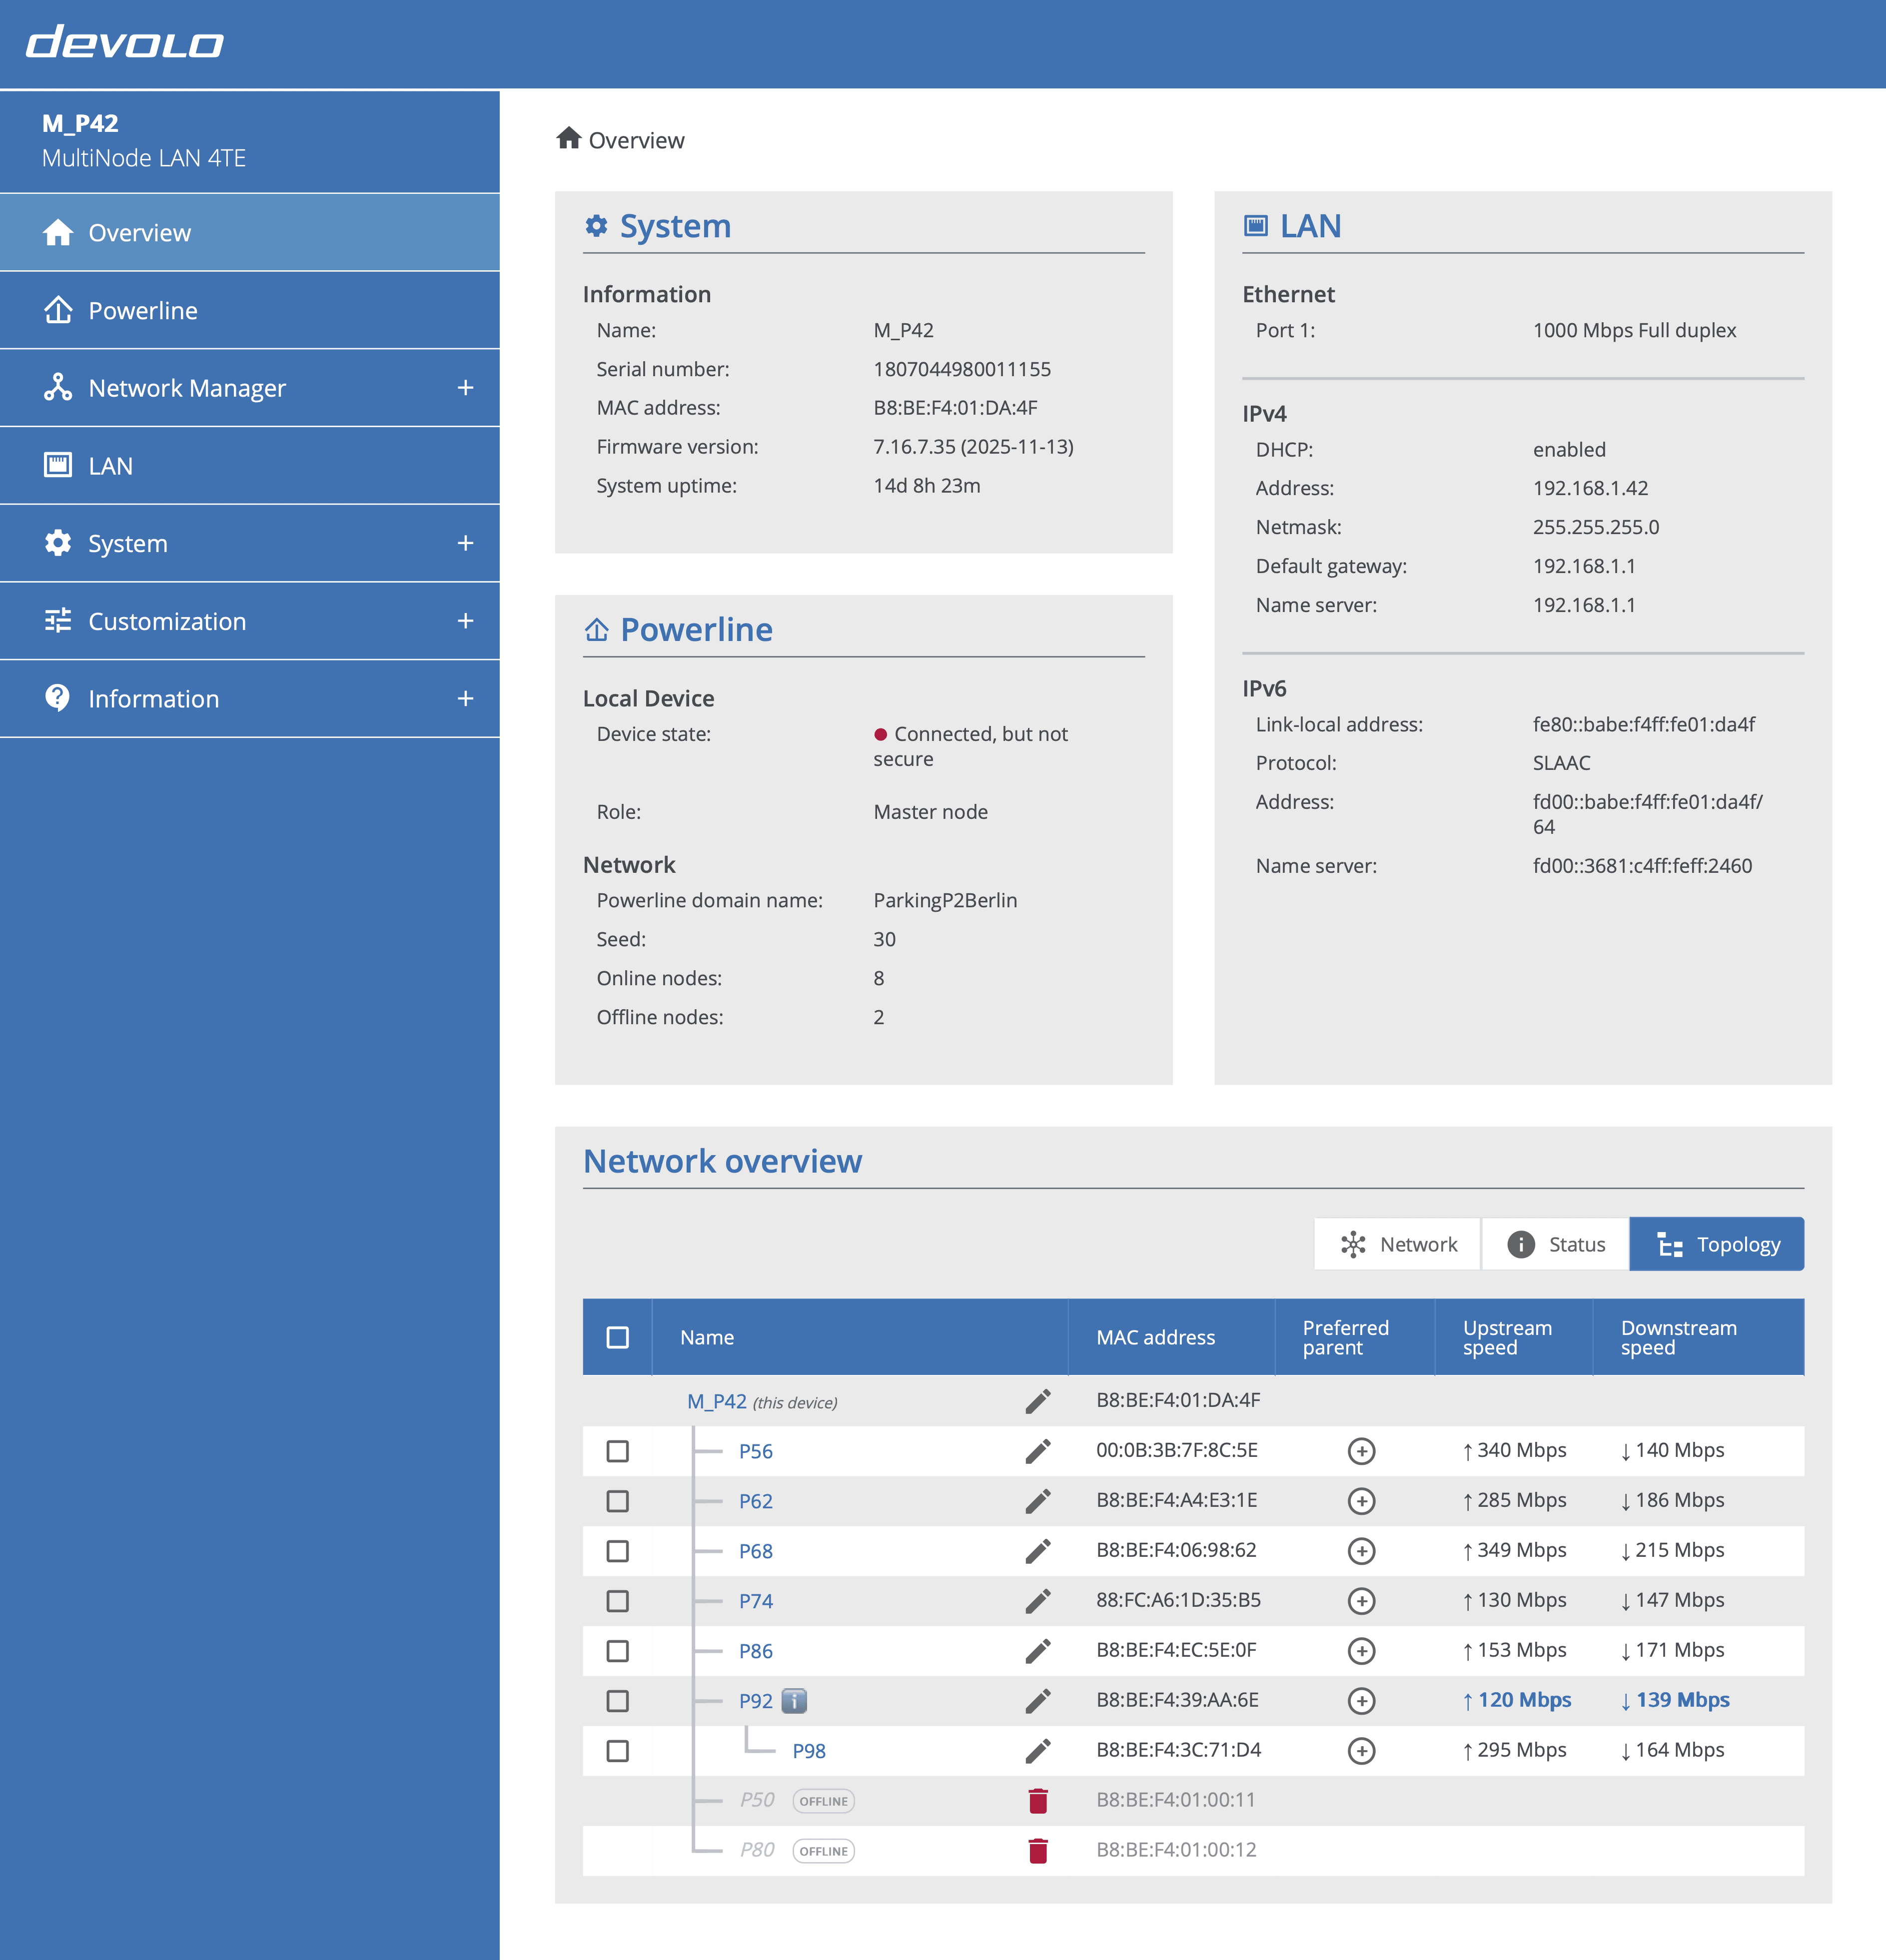Check the box for P86
Viewport: 1886px width, 1960px height.
click(x=618, y=1651)
